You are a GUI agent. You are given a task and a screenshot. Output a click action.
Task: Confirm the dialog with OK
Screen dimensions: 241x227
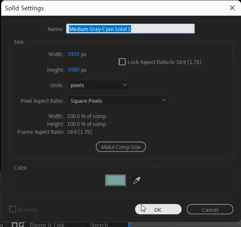point(158,209)
